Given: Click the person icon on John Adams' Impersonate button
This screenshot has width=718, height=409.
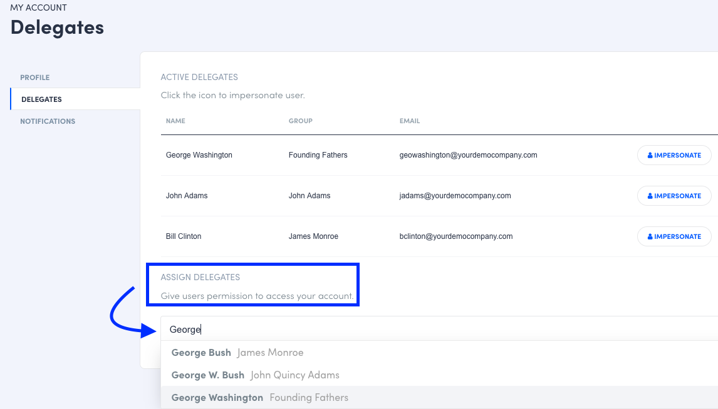Looking at the screenshot, I should coord(650,195).
